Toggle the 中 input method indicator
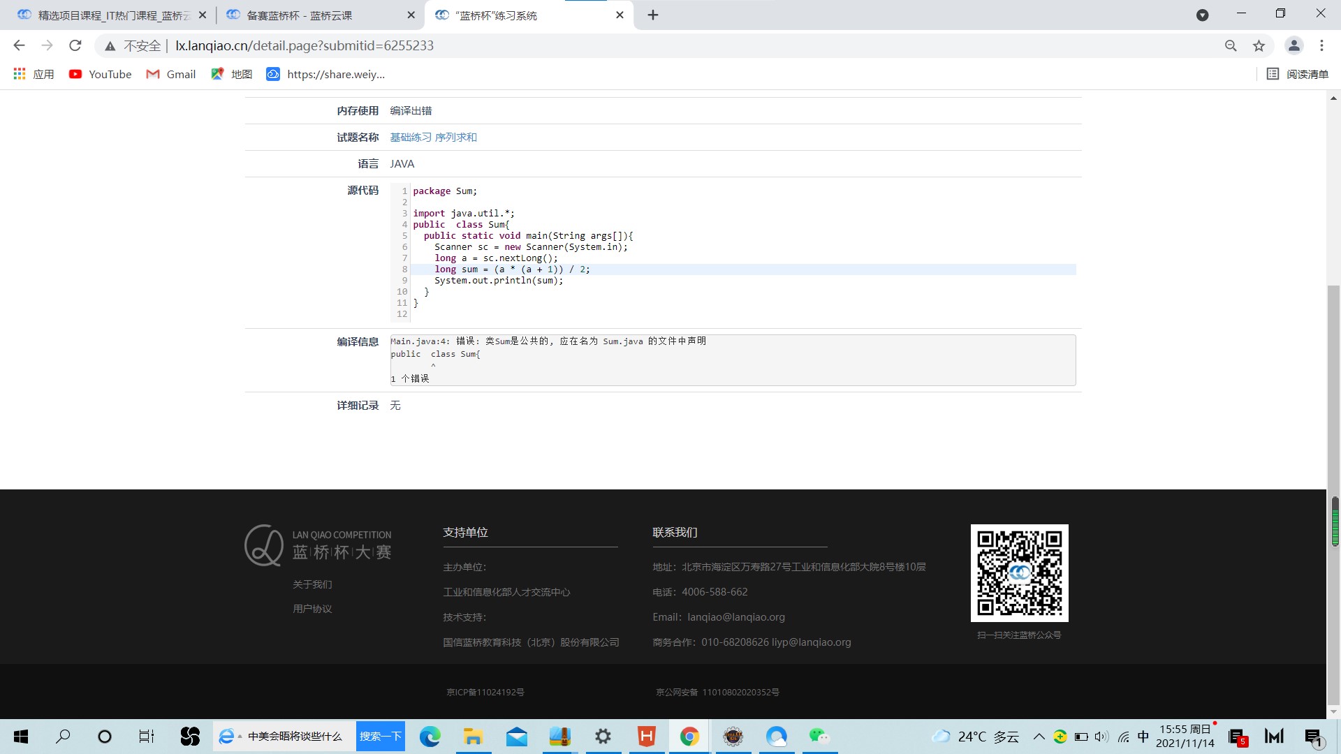Viewport: 1341px width, 754px height. [x=1143, y=737]
